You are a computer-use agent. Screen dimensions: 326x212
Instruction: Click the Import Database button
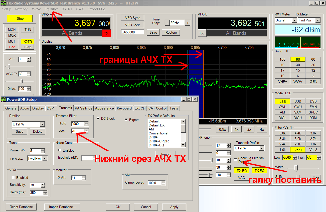click(x=62, y=207)
